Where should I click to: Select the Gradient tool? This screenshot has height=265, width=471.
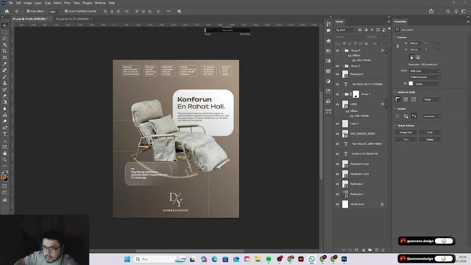point(5,102)
